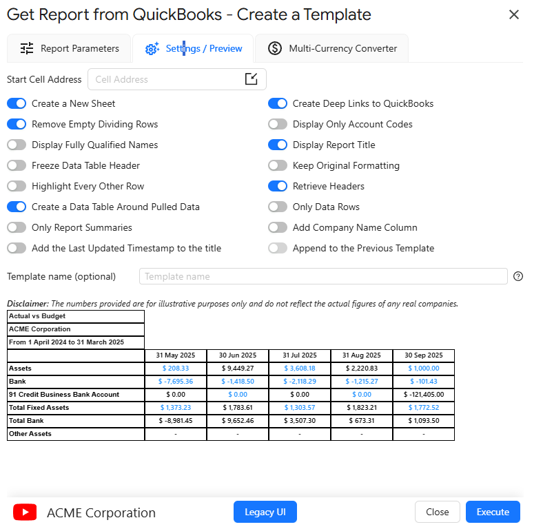
Task: Click the Close button
Action: point(438,512)
